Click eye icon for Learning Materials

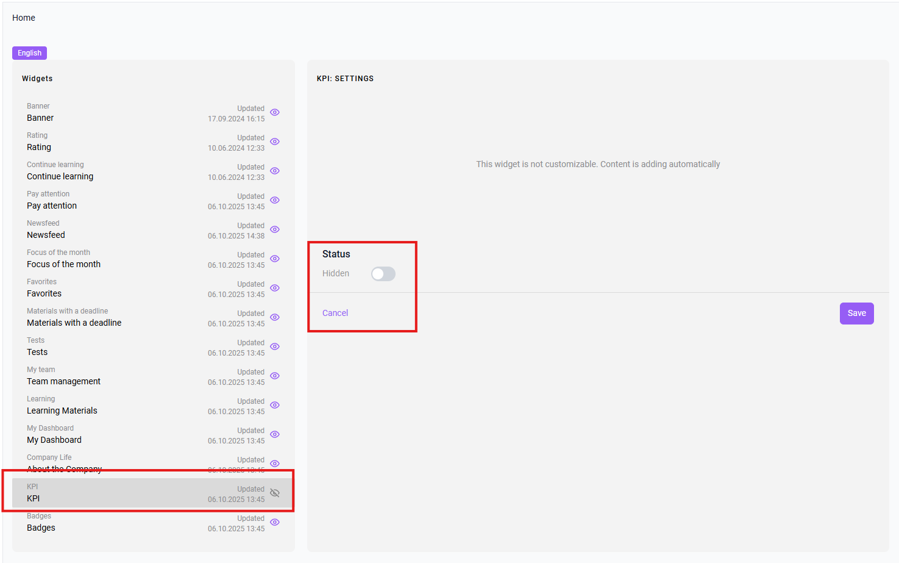coord(275,405)
